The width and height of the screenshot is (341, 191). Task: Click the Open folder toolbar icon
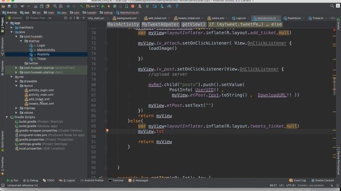[x=3, y=6]
